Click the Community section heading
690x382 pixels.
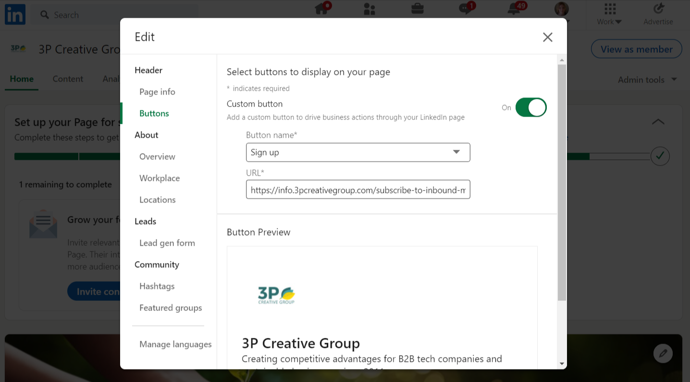pyautogui.click(x=157, y=264)
